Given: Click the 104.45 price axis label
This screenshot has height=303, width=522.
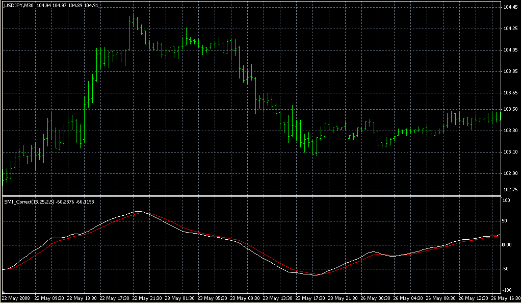Looking at the screenshot, I should [x=511, y=7].
